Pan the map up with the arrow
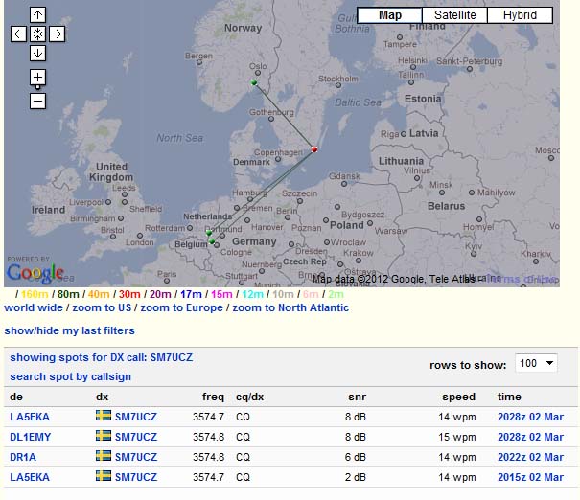 (37, 14)
